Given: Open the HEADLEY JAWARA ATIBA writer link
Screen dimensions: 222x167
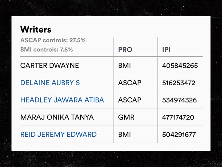Looking at the screenshot, I should [62, 100].
